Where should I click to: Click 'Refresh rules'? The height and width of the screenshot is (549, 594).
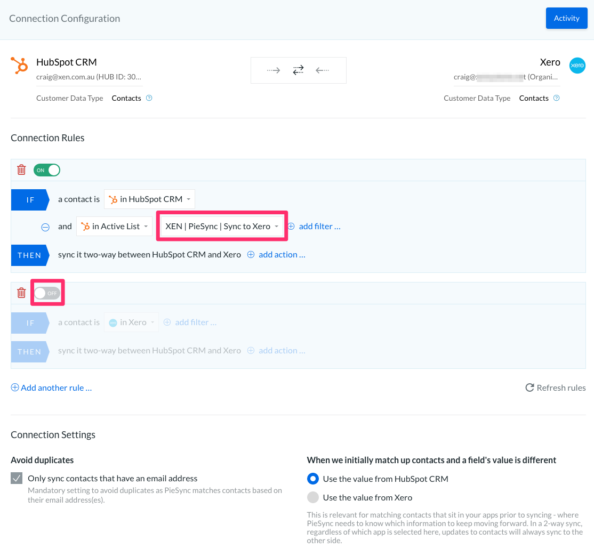556,388
